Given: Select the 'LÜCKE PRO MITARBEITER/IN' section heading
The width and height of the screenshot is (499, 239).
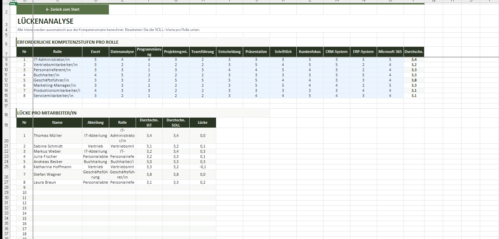Looking at the screenshot, I should tap(47, 113).
